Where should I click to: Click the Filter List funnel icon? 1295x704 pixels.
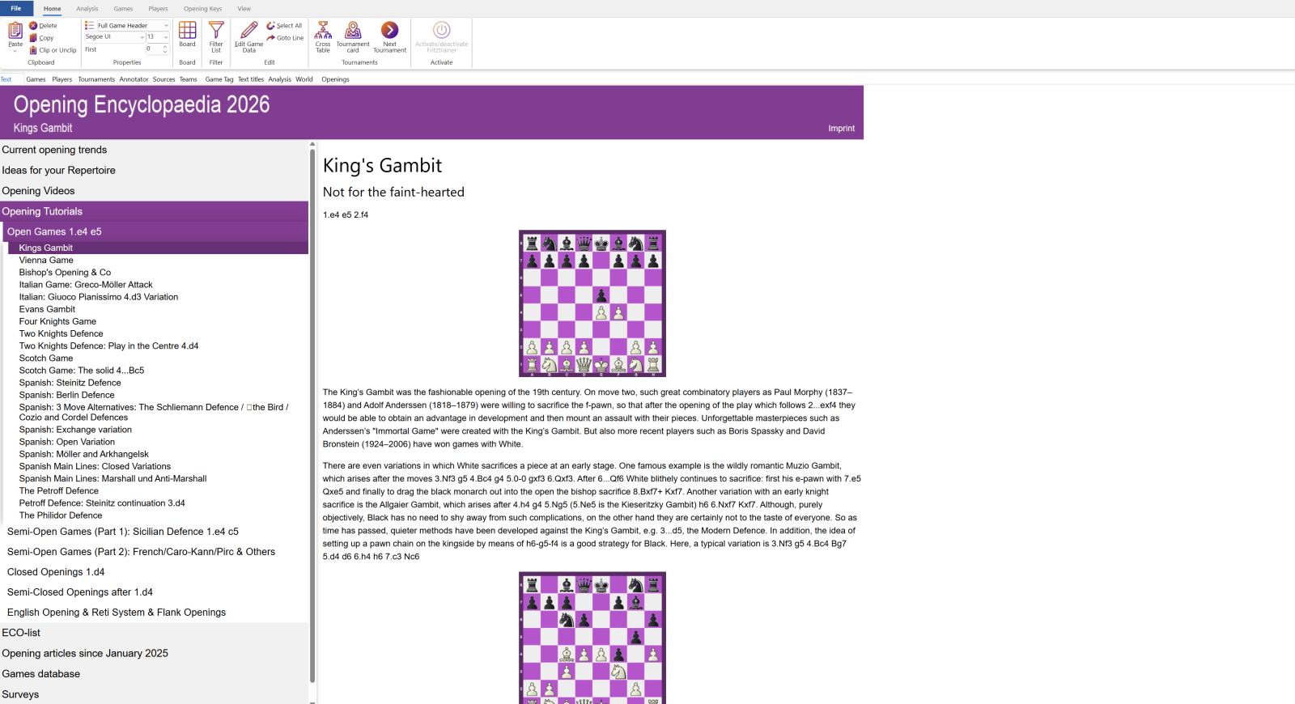pos(216,32)
